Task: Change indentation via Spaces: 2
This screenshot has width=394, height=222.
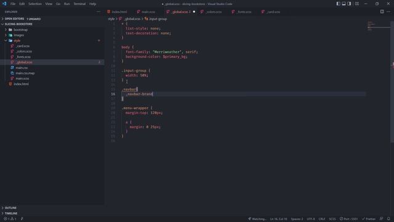Action: click(297, 219)
